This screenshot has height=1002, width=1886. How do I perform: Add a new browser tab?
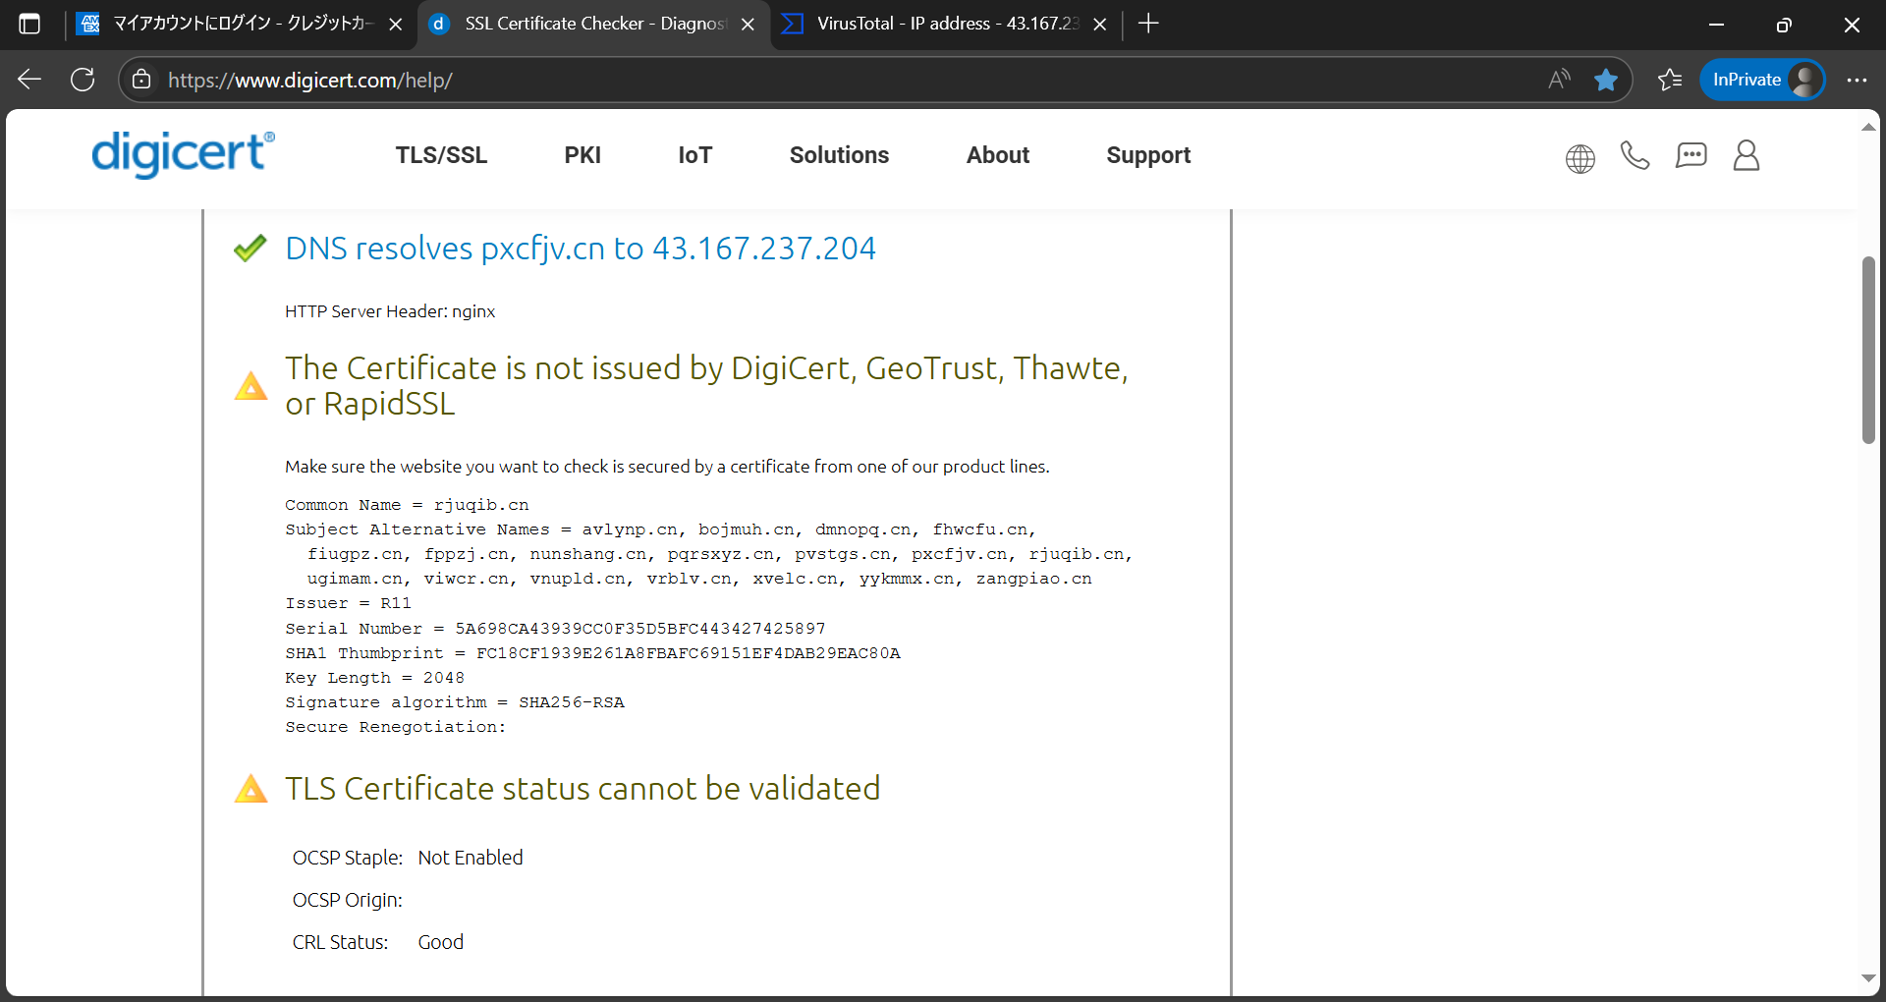[1148, 24]
